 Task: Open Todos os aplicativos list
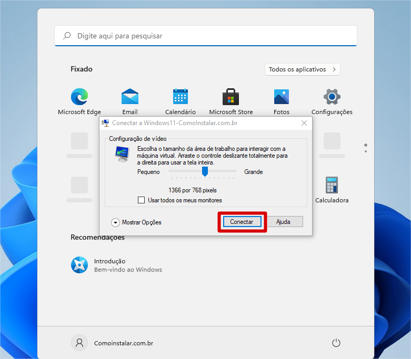[x=303, y=69]
